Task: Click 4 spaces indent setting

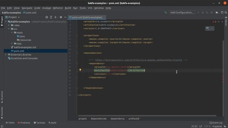Action: 217,127
